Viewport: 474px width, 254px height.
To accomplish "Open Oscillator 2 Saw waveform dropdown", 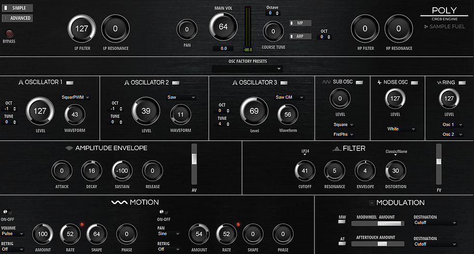I will 181,97.
